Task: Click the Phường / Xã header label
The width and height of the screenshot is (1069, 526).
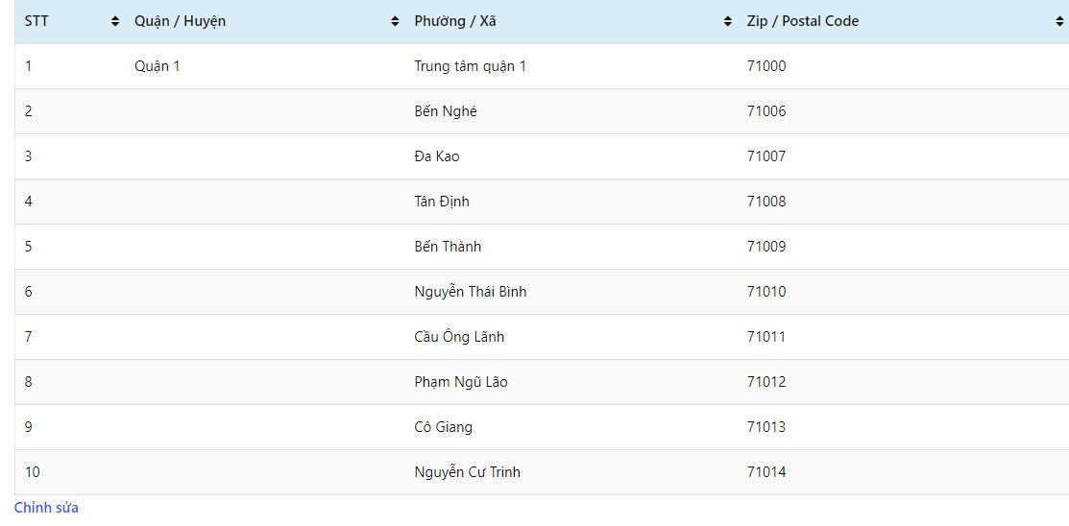Action: coord(455,21)
